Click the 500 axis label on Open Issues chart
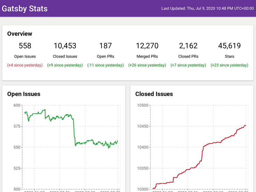256x192 pixels. (17, 189)
